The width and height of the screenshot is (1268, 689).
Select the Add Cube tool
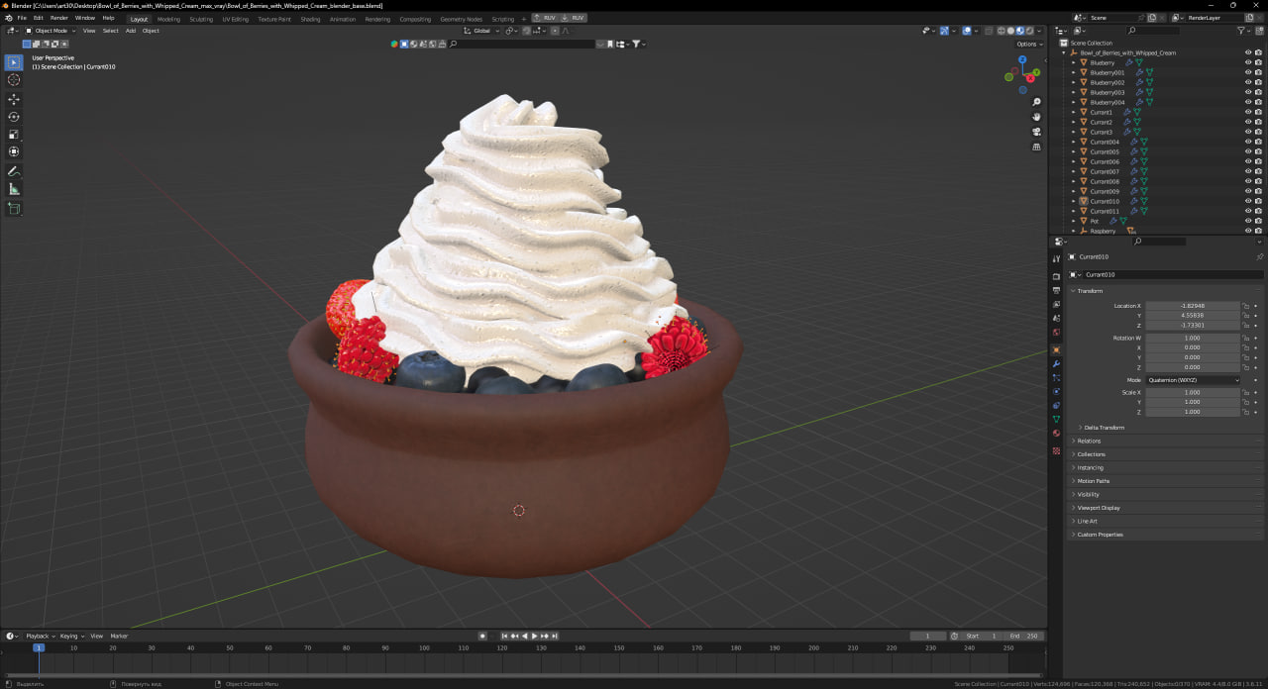[x=14, y=209]
